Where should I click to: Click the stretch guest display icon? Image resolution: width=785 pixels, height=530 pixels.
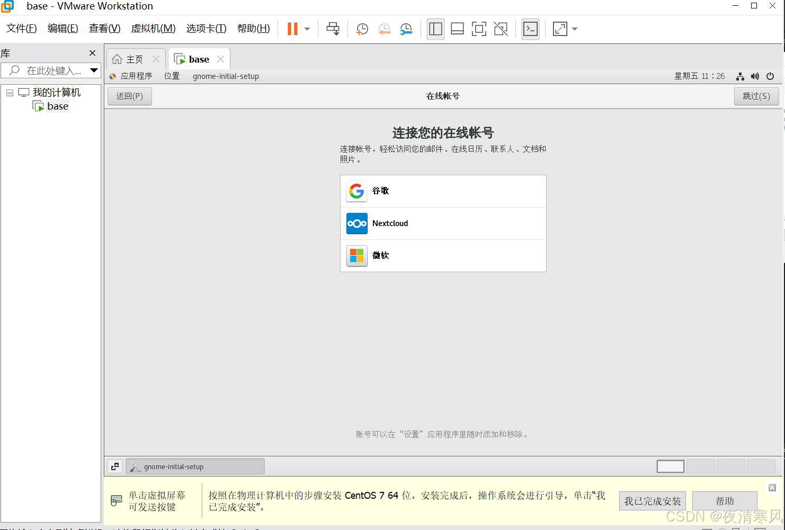click(560, 29)
